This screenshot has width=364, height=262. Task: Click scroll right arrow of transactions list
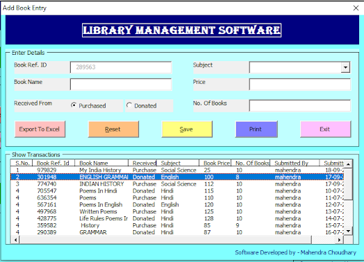coord(340,240)
